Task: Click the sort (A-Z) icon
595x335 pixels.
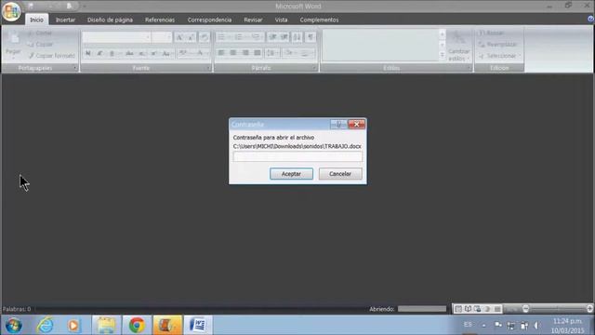Action: [297, 37]
